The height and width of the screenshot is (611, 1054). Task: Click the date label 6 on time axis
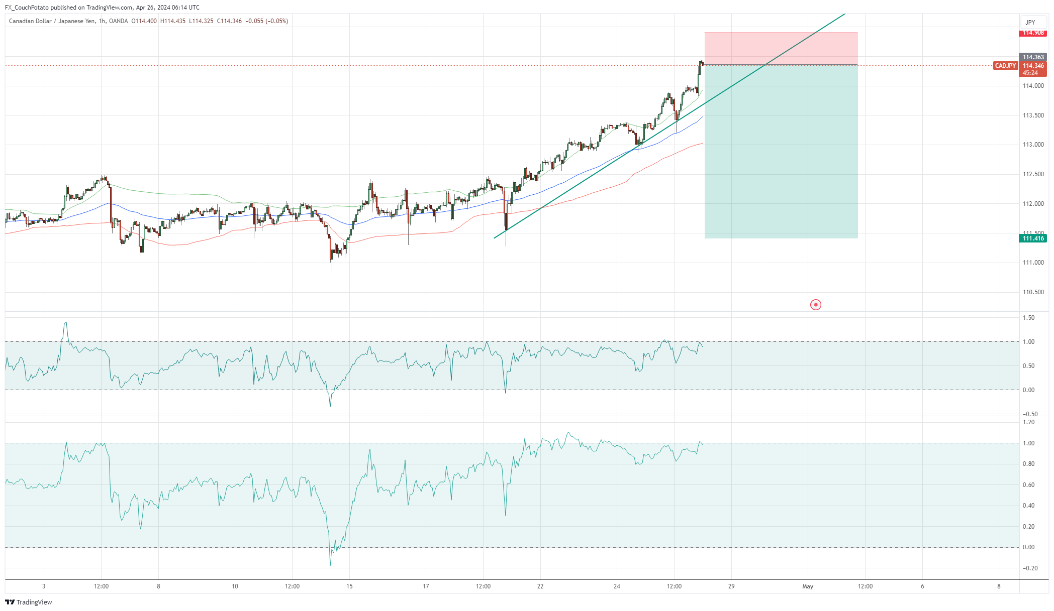(922, 586)
